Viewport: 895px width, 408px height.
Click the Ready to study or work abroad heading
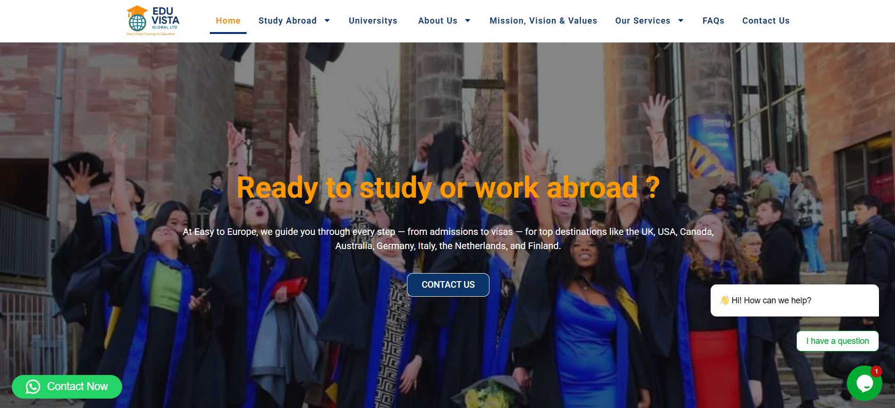click(x=448, y=188)
